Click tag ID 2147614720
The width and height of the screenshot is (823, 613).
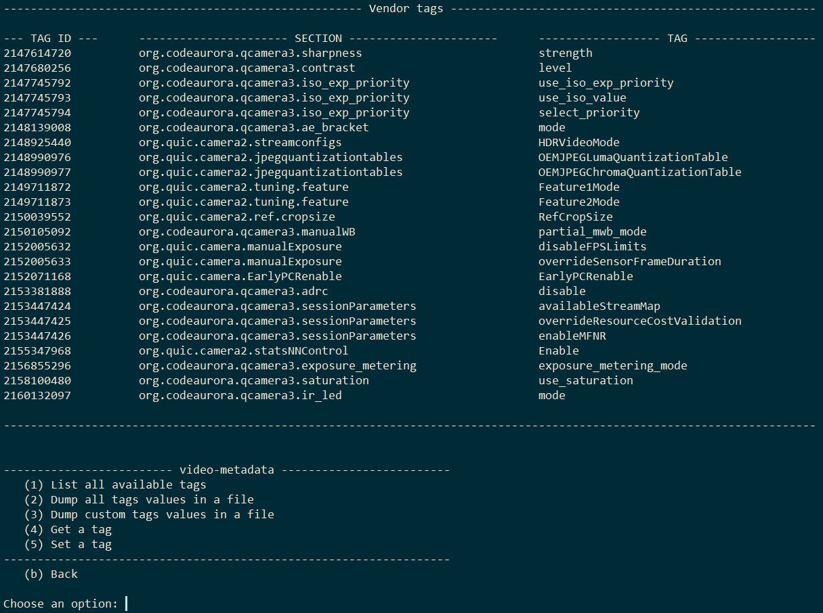pyautogui.click(x=37, y=53)
